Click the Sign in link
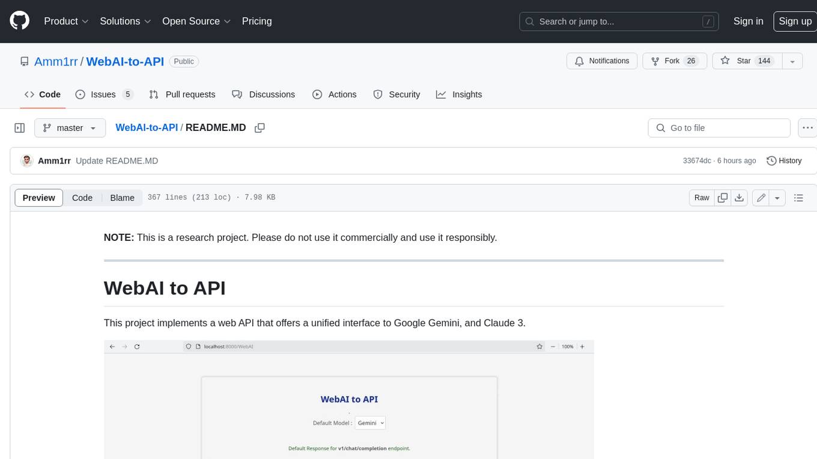The width and height of the screenshot is (817, 459). point(748,21)
